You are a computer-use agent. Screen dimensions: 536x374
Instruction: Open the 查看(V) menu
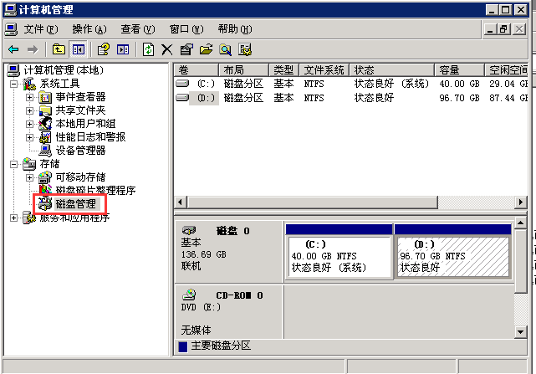pos(138,29)
